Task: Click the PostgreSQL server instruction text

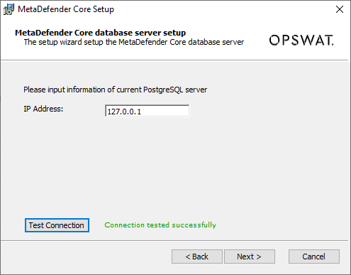Action: [116, 90]
